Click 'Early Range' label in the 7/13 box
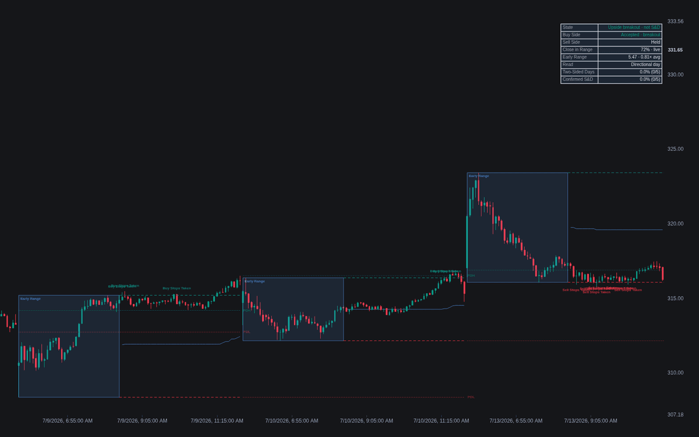The width and height of the screenshot is (699, 437). click(479, 176)
